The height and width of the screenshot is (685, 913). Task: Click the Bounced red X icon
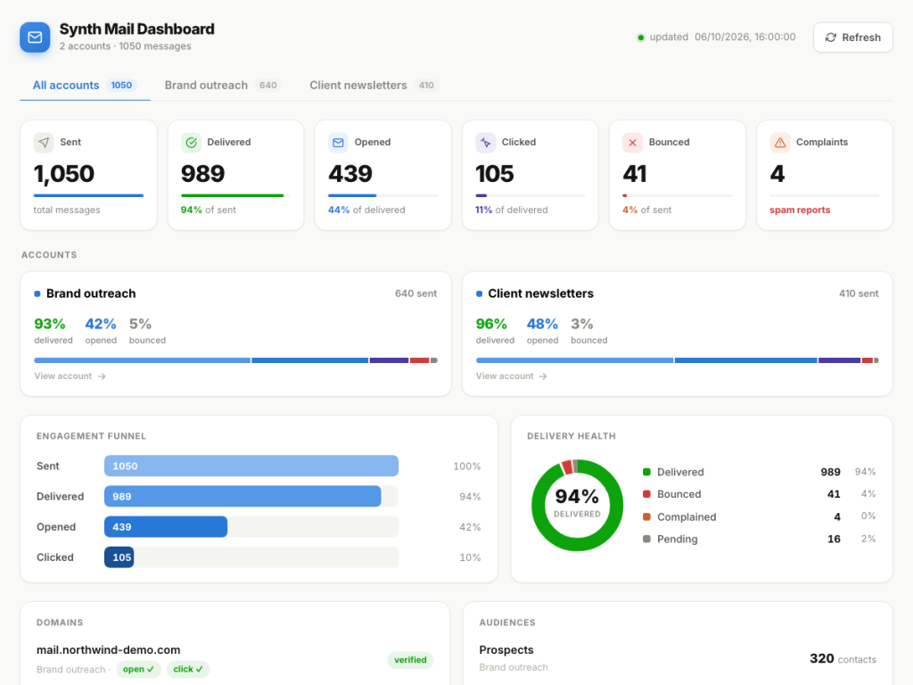pos(632,142)
